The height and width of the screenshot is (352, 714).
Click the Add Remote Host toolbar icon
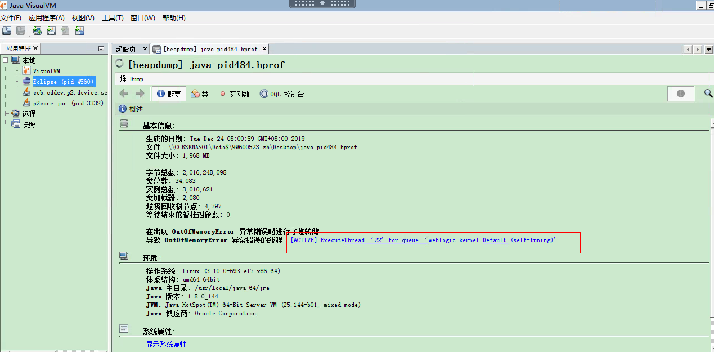click(37, 31)
